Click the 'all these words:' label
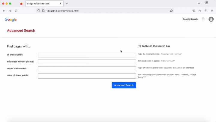 (15, 55)
